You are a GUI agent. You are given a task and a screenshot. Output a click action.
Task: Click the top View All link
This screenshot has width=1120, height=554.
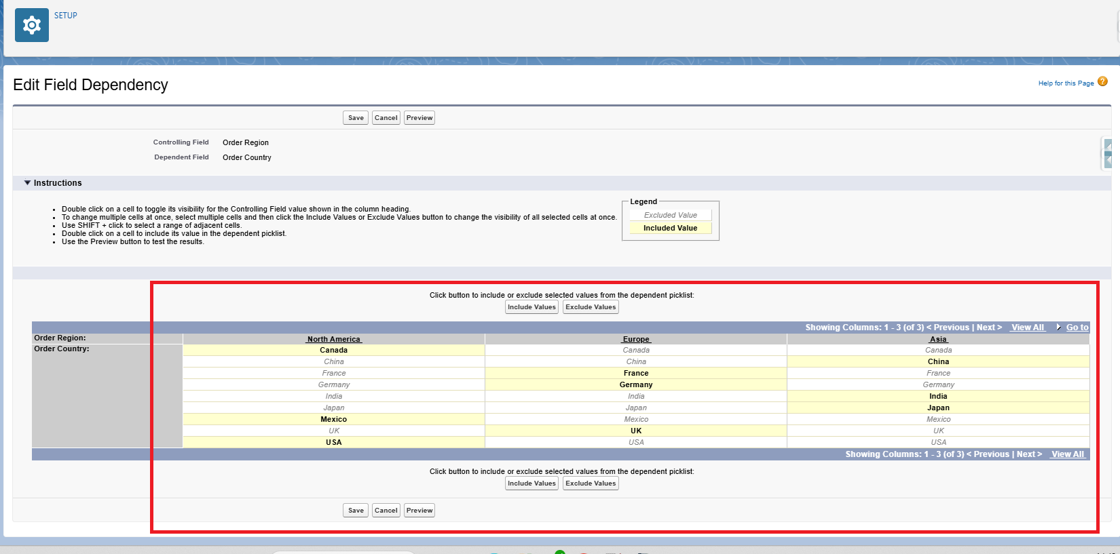[1027, 328]
